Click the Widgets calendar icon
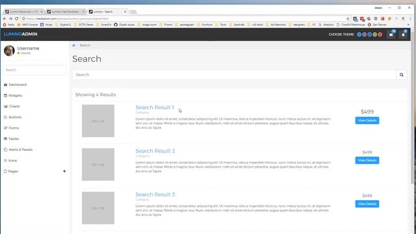416x234 pixels. tap(5, 96)
